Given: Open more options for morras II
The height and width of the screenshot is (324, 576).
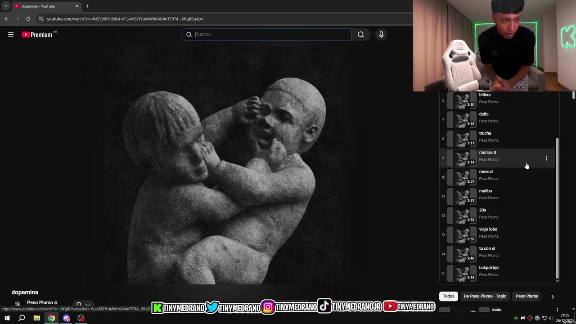Looking at the screenshot, I should [546, 158].
